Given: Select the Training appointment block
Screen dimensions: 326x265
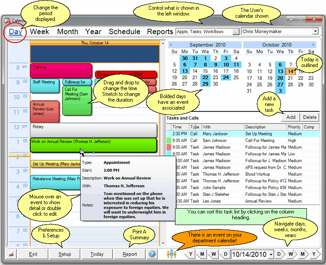Looking at the screenshot, I should [61, 71].
